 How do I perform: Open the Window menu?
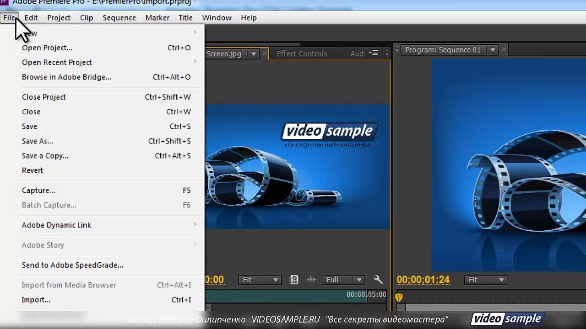217,17
